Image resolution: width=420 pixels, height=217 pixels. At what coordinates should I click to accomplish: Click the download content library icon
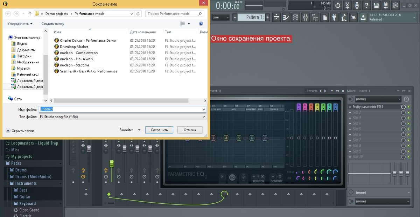coord(363,17)
